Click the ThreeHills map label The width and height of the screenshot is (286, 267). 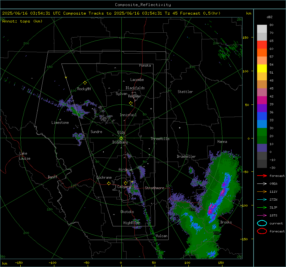click(x=160, y=139)
